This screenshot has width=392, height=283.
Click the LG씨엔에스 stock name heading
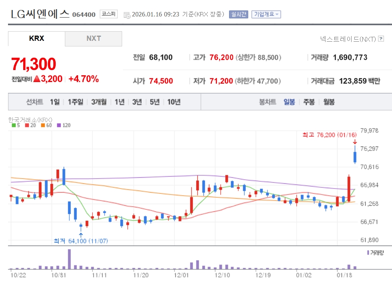pyautogui.click(x=40, y=14)
